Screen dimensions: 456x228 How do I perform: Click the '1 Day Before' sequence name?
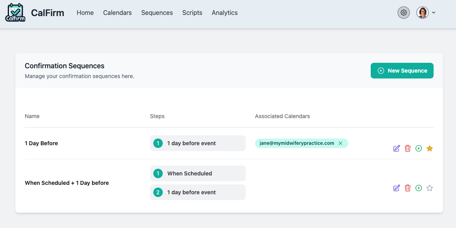click(41, 143)
